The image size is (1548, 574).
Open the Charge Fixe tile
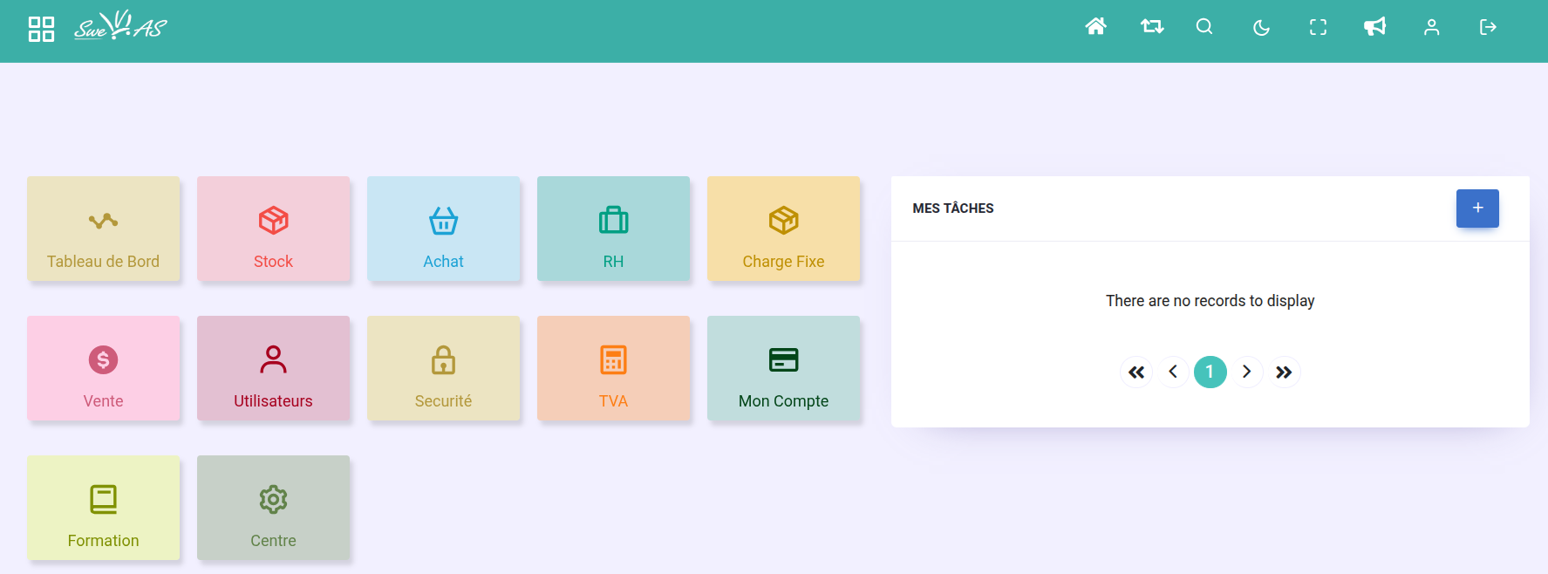(x=783, y=229)
